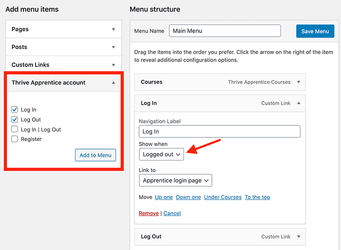
Task: Uncheck the Log In checkbox
Action: 14,109
